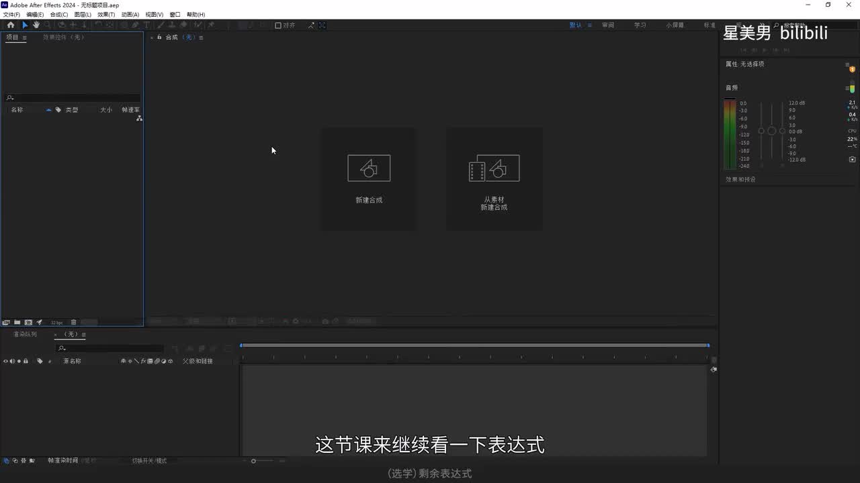The height and width of the screenshot is (483, 860).
Task: Click the rocket icon in the Project panel footer
Action: tap(40, 322)
